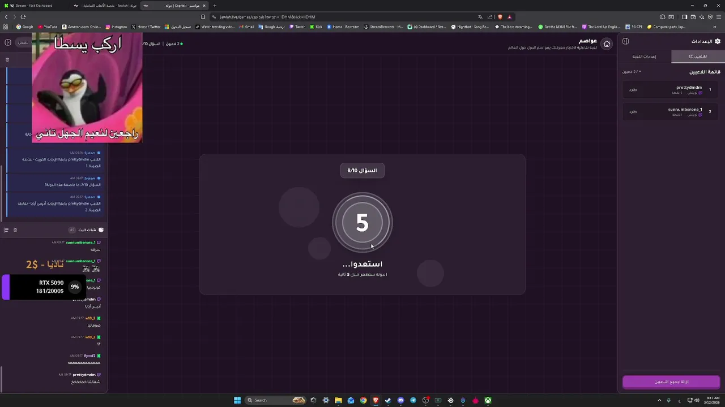
Task: Click the RTX 5090 181/2000$ goal widget
Action: point(42,287)
